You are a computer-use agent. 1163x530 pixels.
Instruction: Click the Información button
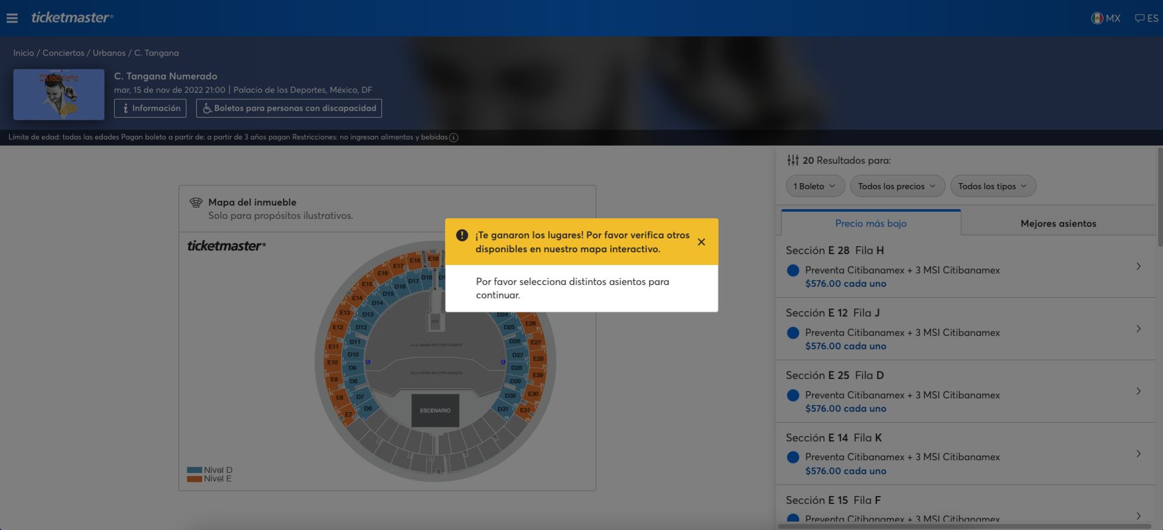tap(150, 108)
